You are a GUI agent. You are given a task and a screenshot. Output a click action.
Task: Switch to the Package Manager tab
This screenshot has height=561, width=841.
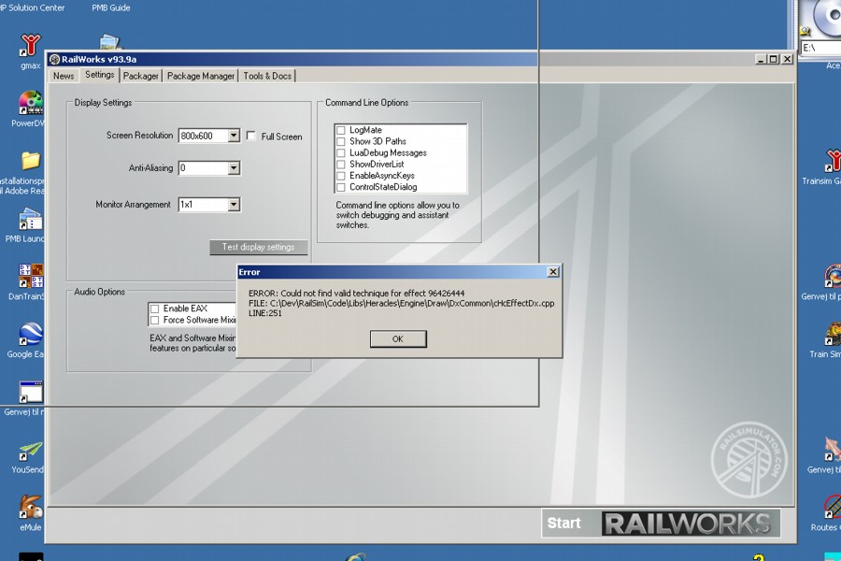[x=201, y=76]
